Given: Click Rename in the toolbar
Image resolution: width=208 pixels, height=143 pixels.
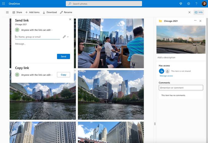Looking at the screenshot, I should point(66,12).
